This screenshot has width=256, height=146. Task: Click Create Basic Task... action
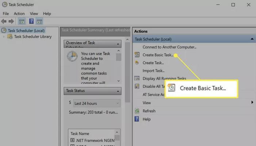[x=158, y=55]
